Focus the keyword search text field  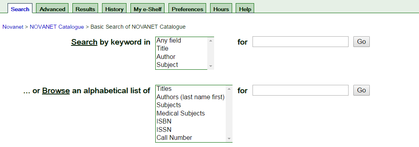point(301,42)
